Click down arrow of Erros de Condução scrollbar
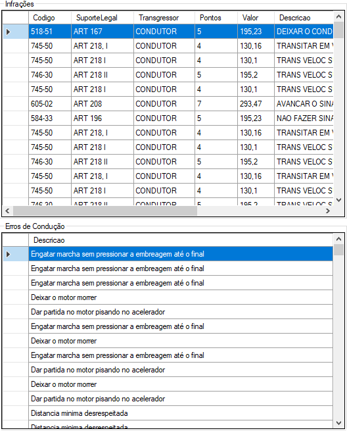Image resolution: width=347 pixels, height=431 pixels. pyautogui.click(x=338, y=422)
